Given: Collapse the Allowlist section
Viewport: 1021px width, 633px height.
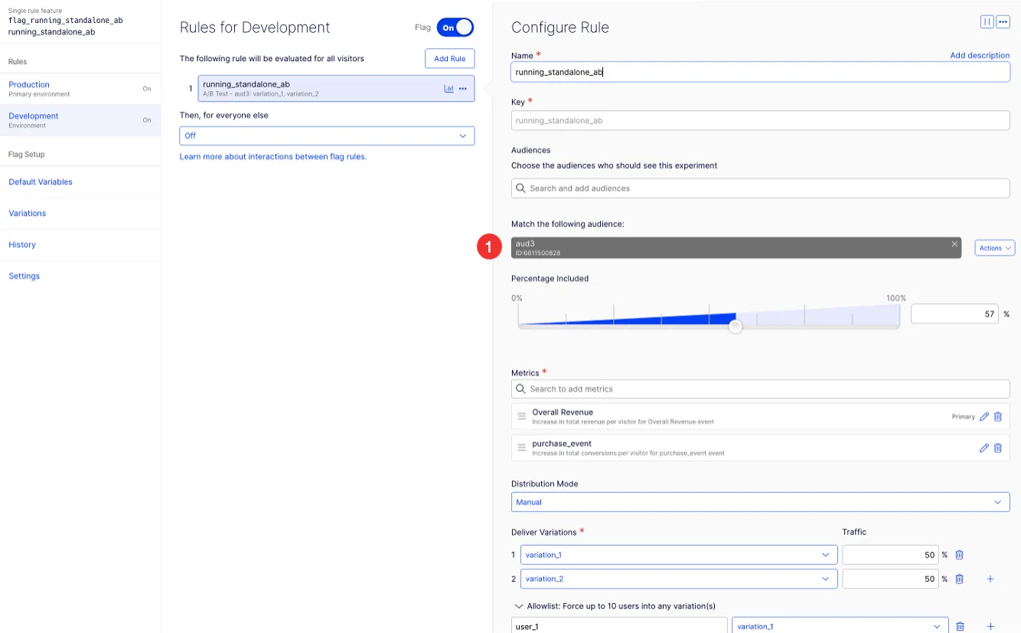Looking at the screenshot, I should tap(519, 606).
